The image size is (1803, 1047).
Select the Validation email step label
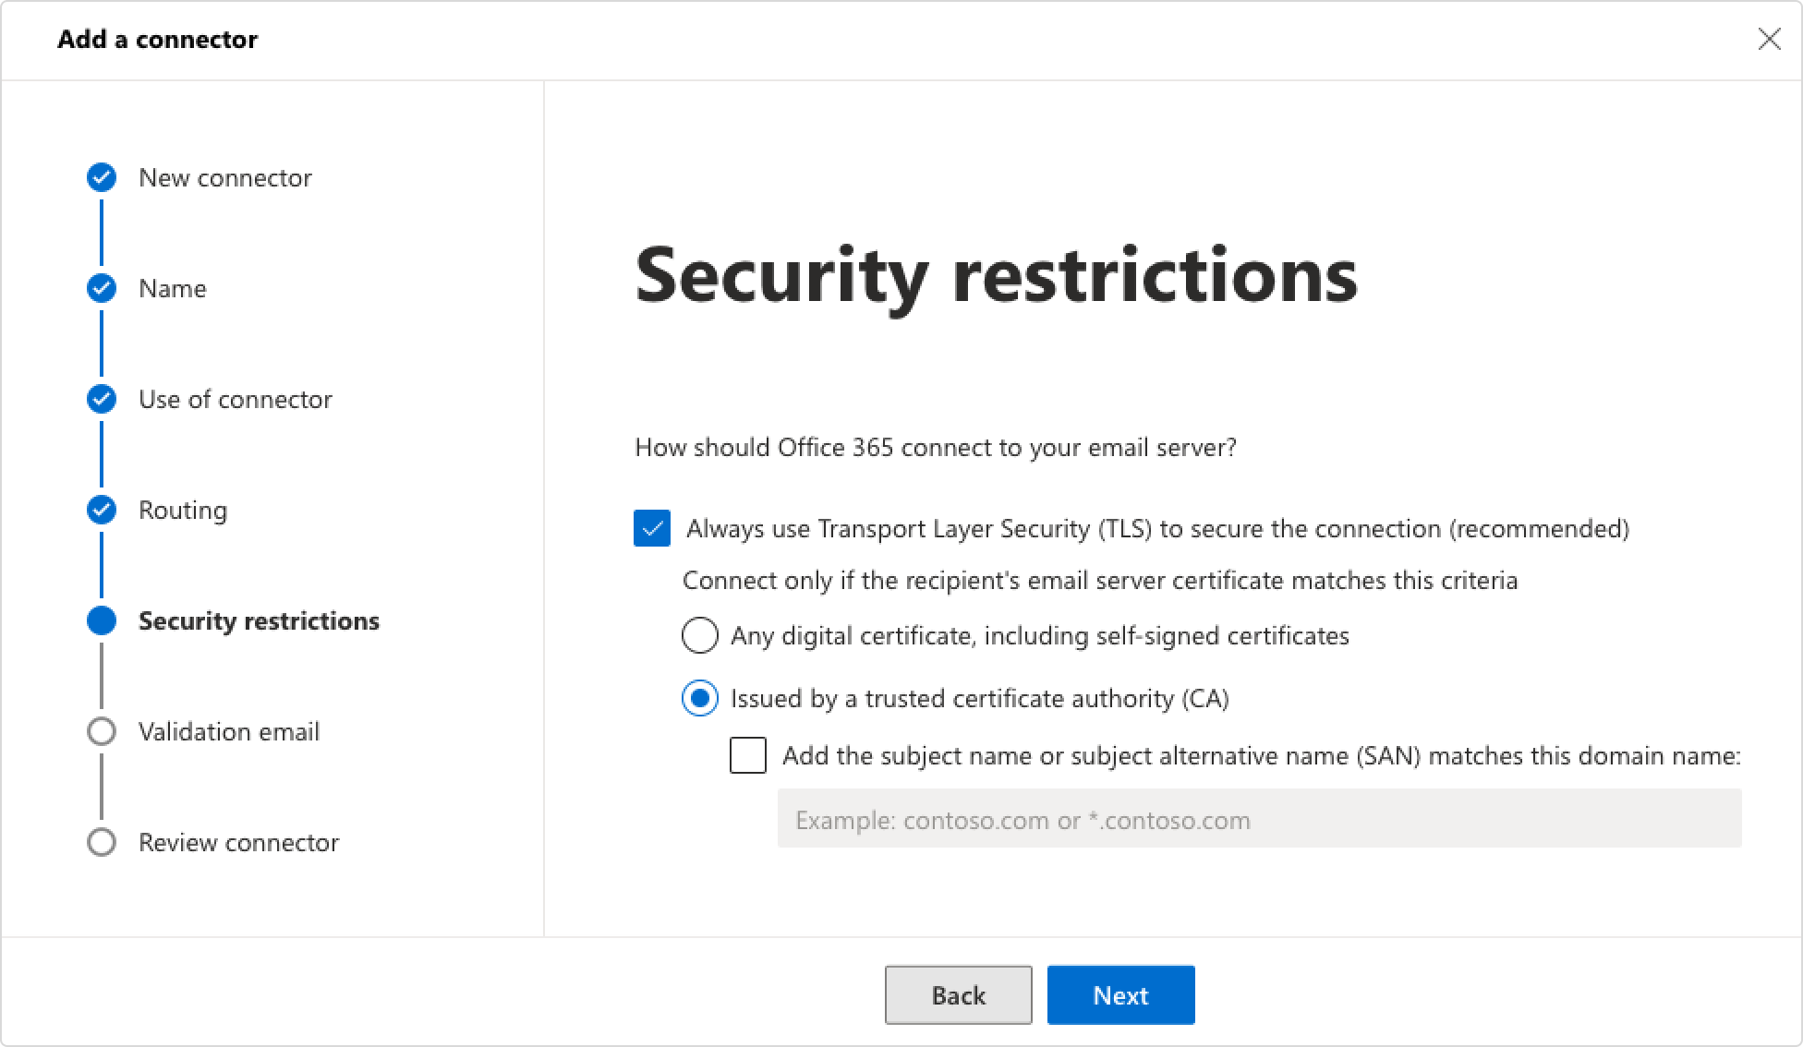pyautogui.click(x=229, y=731)
